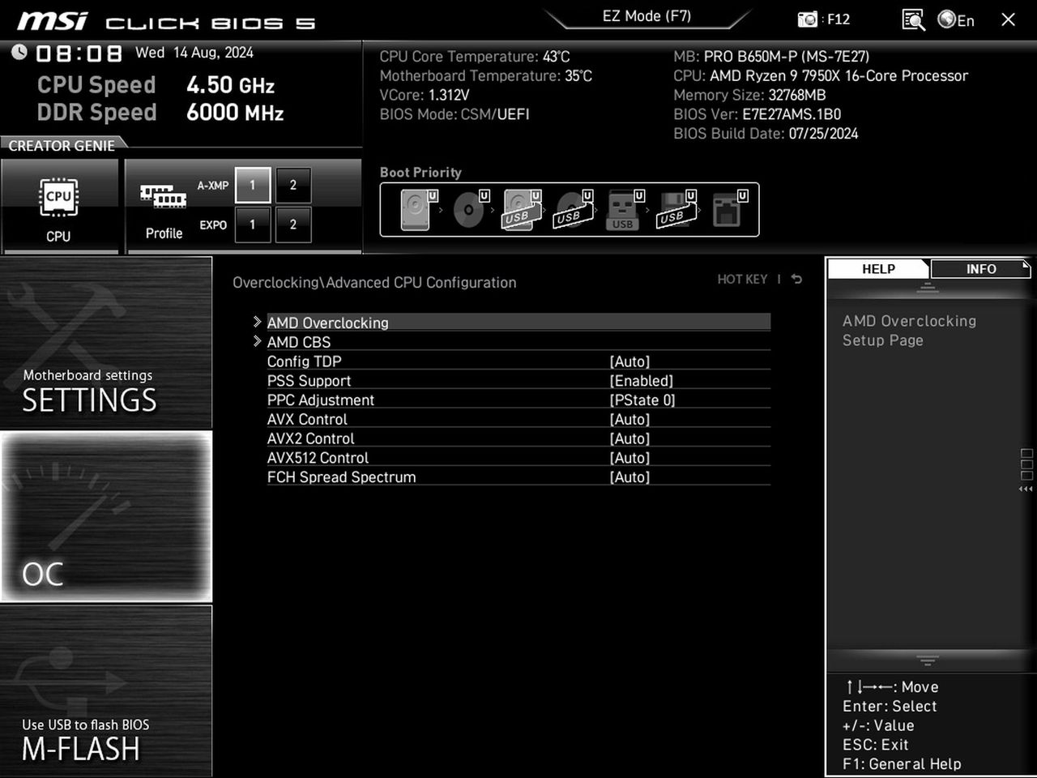Click the clock icon beside the time
The height and width of the screenshot is (778, 1037).
[x=19, y=53]
